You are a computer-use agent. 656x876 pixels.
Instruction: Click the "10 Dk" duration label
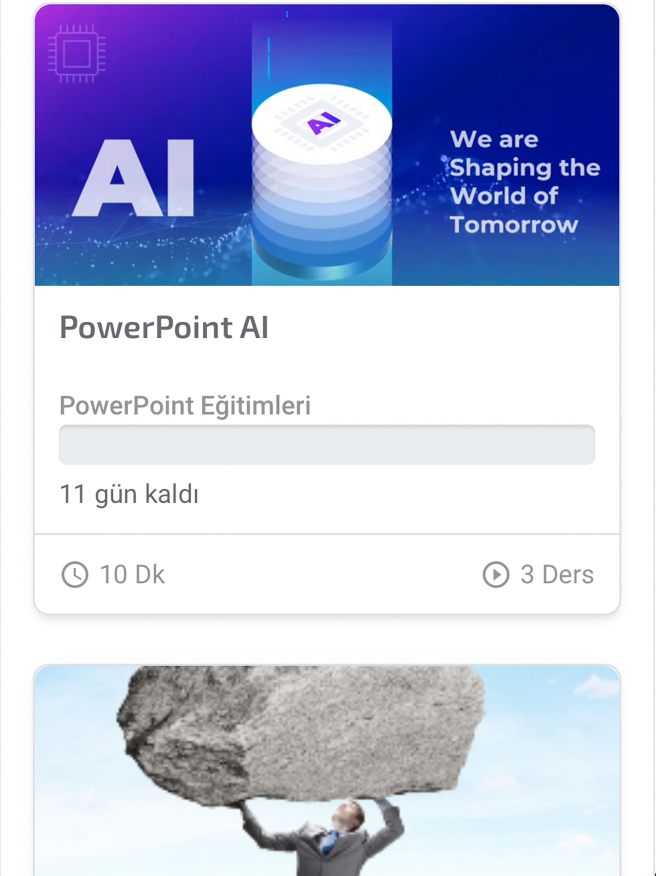132,574
